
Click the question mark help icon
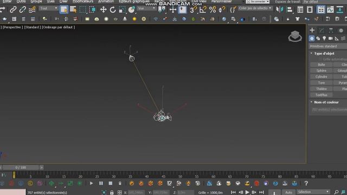306,183
